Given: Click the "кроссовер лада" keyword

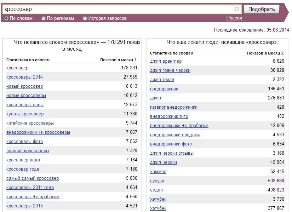Looking at the screenshot, I should click(23, 160).
